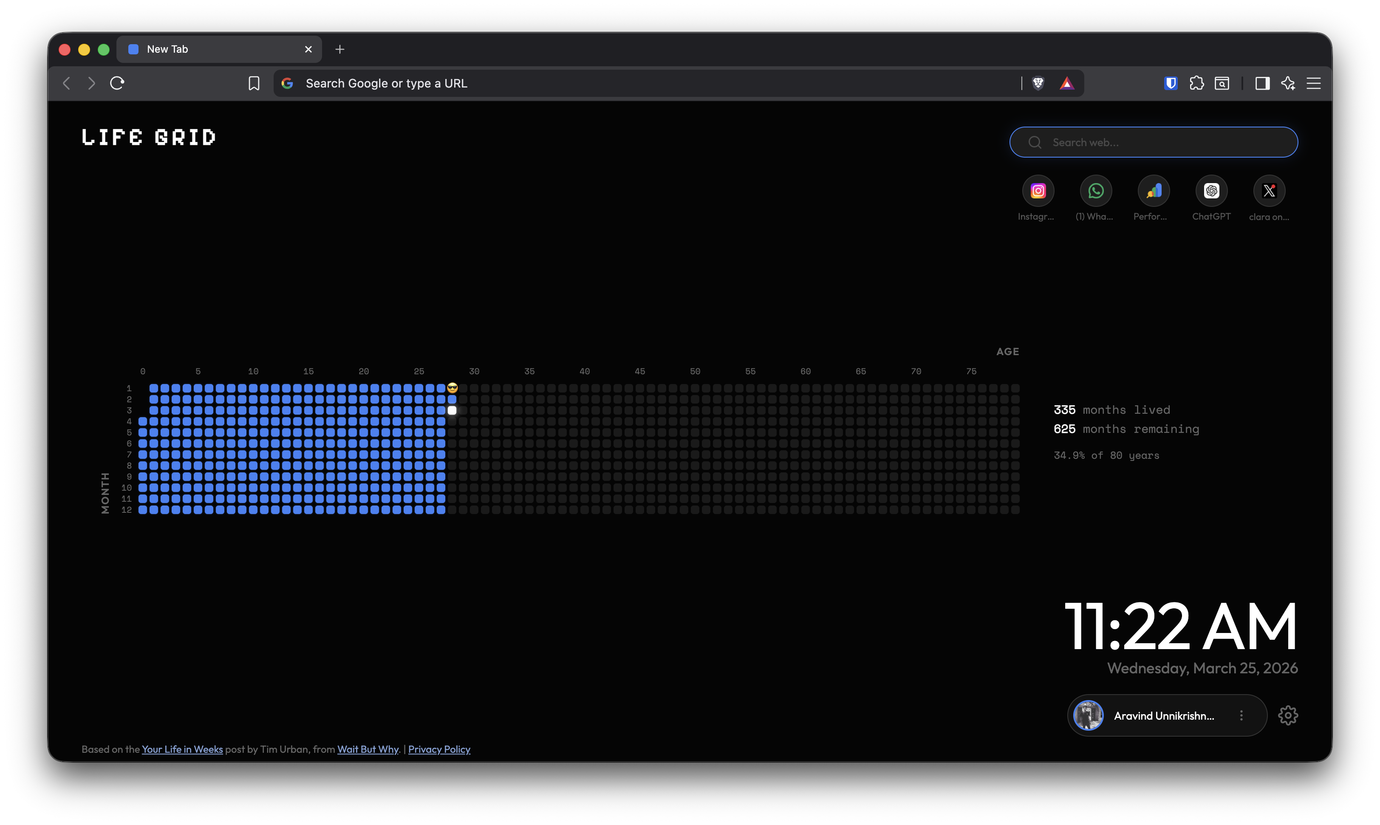Bookmark the page via the flag icon

[254, 83]
